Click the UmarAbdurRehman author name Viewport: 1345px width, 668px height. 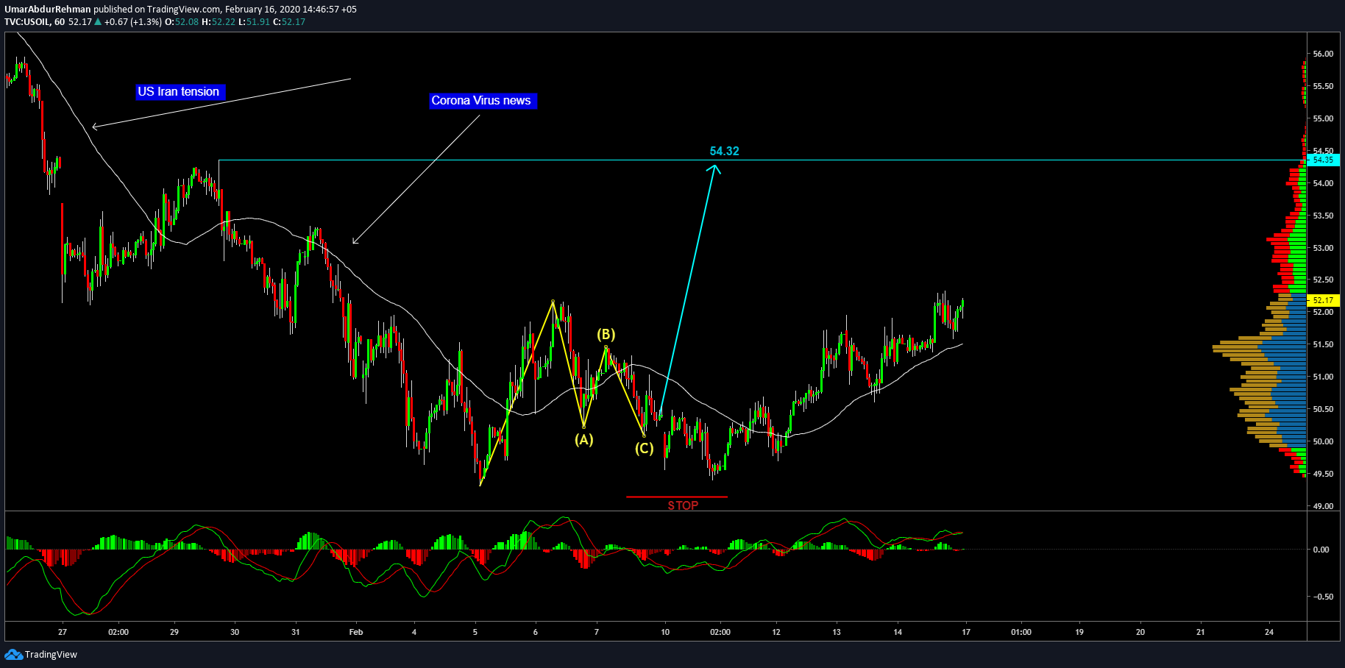coord(48,10)
